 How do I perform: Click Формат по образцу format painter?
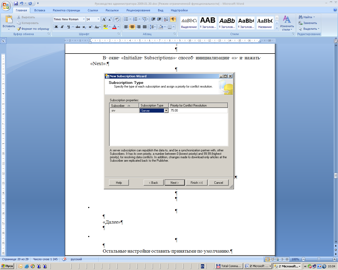tap(33, 29)
